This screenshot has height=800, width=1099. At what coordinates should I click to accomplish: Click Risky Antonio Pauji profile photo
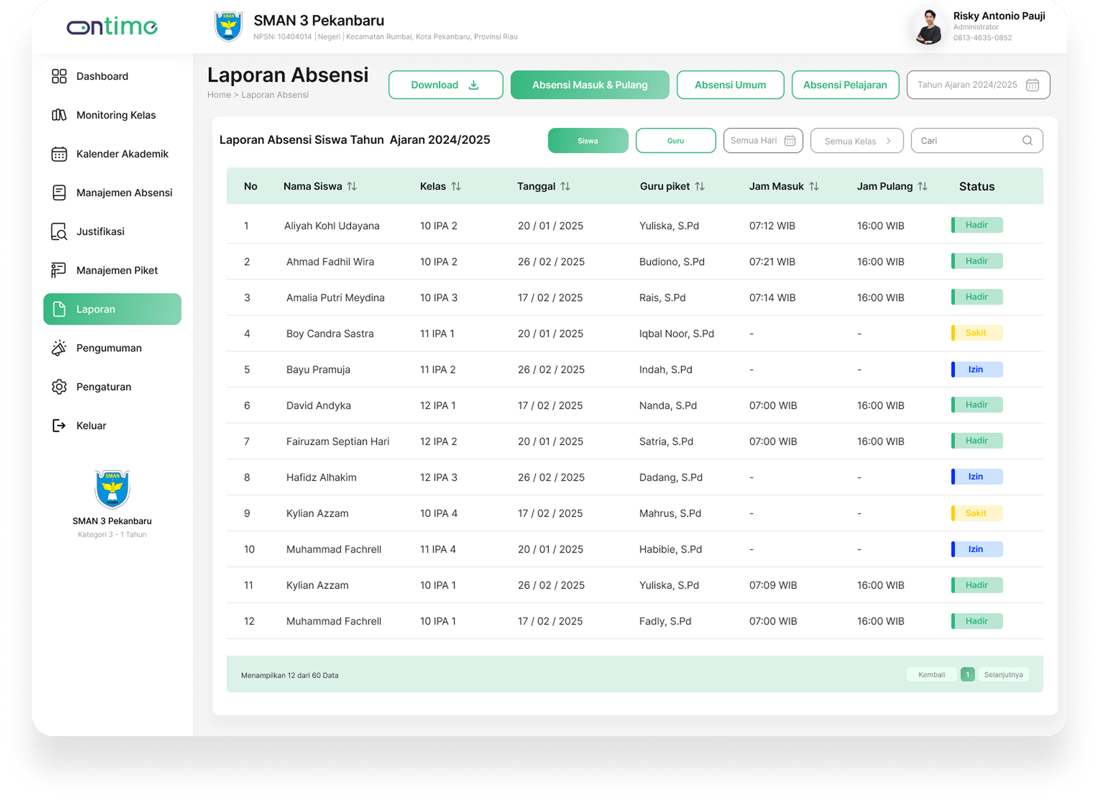[928, 27]
